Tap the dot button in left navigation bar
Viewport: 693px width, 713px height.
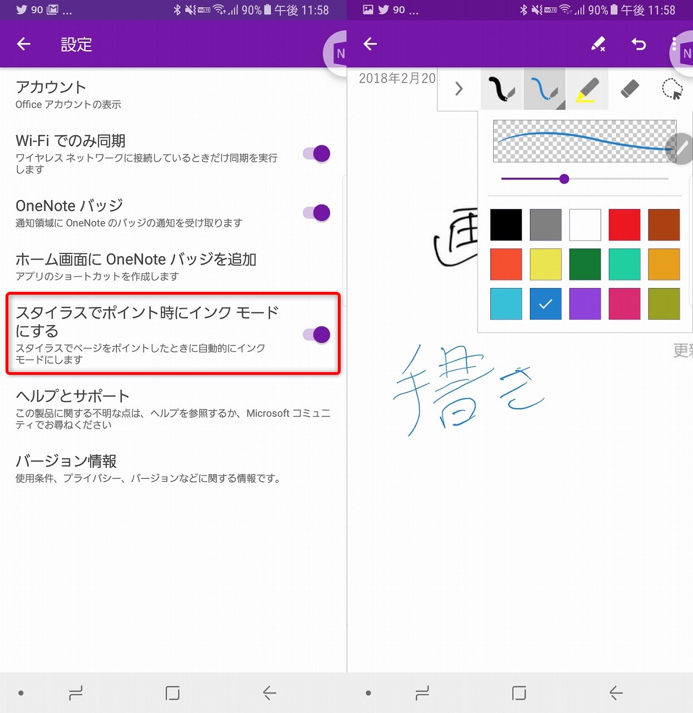coord(21,693)
